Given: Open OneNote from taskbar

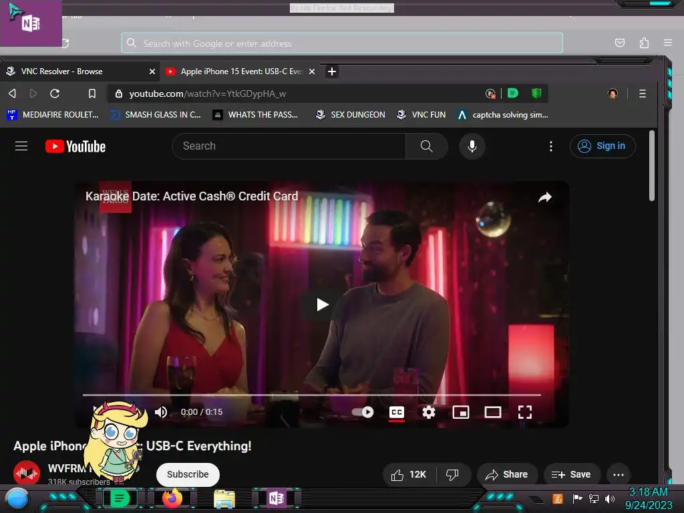Looking at the screenshot, I should (x=277, y=498).
